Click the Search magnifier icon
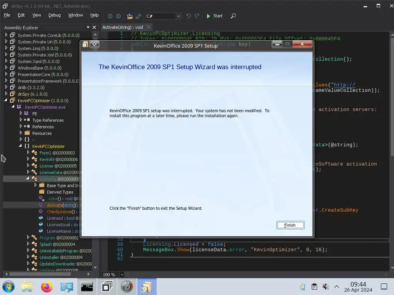The height and width of the screenshot is (295, 394). (233, 16)
